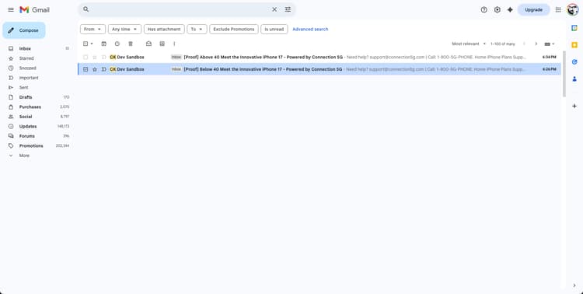Open the To filter dropdown
This screenshot has width=583, height=294.
point(197,29)
